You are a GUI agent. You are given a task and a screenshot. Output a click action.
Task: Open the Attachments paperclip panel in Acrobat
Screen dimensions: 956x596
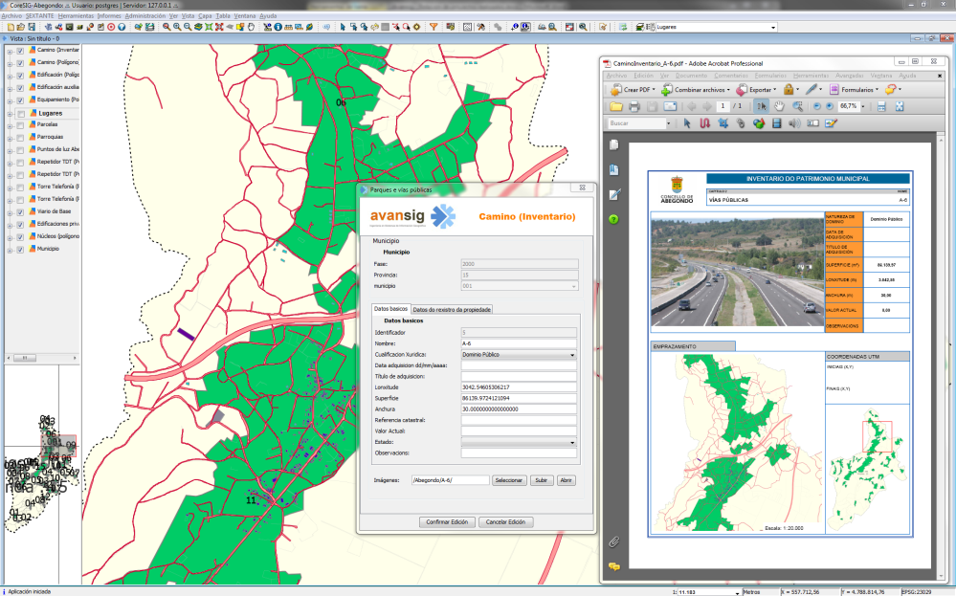(614, 541)
